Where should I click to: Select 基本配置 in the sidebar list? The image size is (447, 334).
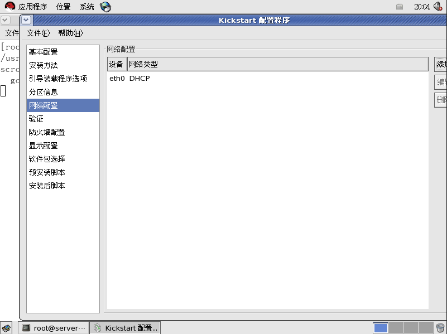pos(63,52)
